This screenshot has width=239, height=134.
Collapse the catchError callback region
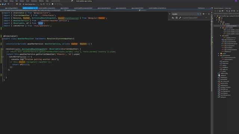[x=3, y=57]
